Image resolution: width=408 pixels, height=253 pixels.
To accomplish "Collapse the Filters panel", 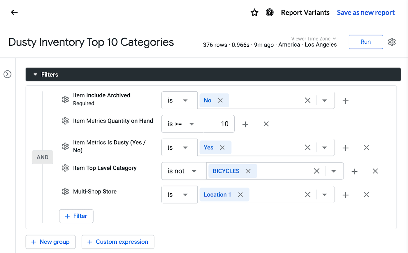I will pyautogui.click(x=36, y=74).
